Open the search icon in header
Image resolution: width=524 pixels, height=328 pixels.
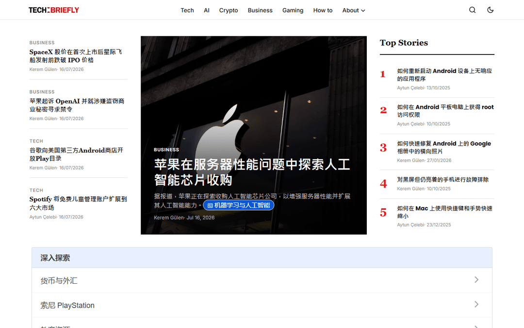pyautogui.click(x=472, y=10)
